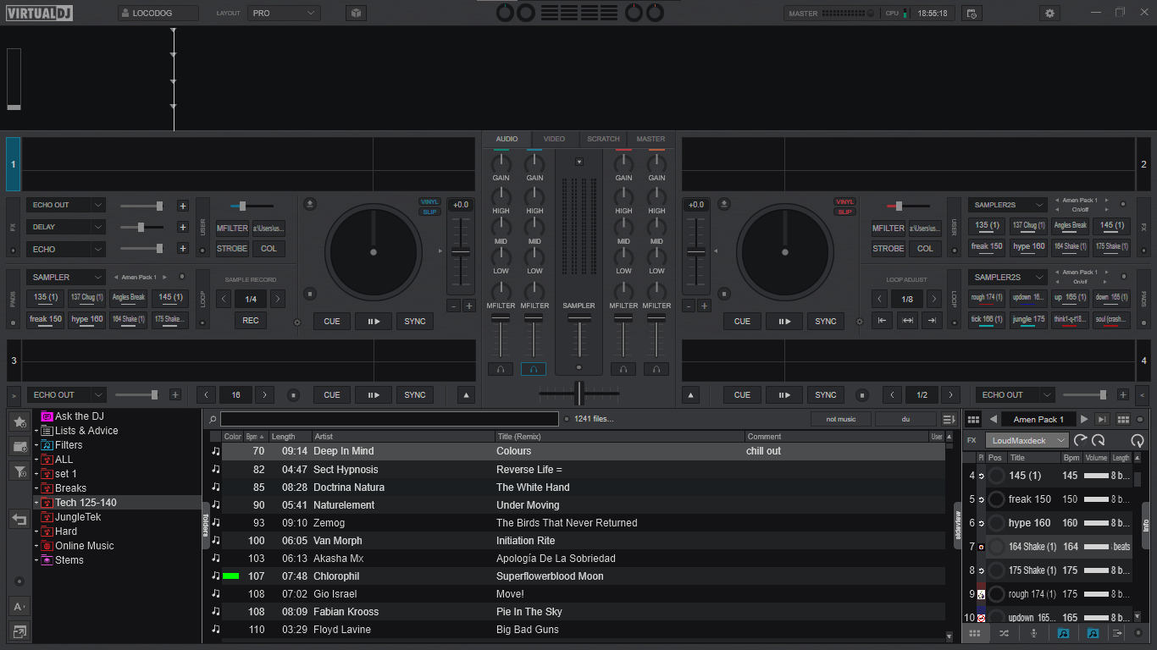The image size is (1157, 650).
Task: Open the ECHO OUT effect dropdown on deck 1
Action: [66, 205]
